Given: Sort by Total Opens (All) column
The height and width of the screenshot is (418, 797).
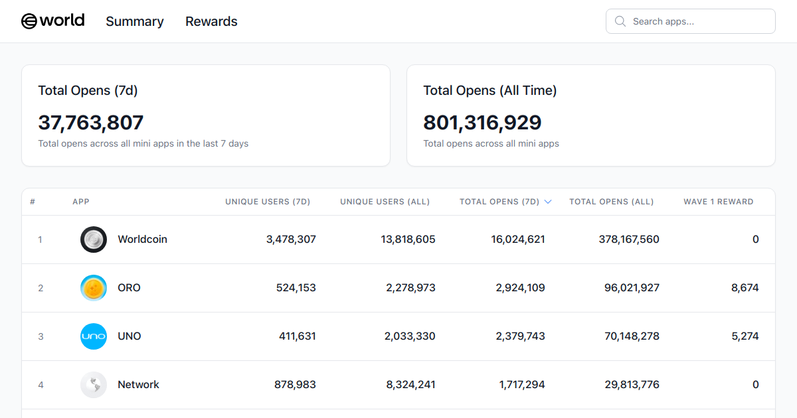Looking at the screenshot, I should 612,202.
